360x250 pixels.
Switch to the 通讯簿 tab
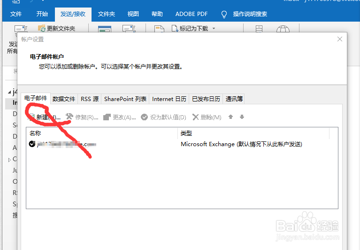(x=234, y=99)
